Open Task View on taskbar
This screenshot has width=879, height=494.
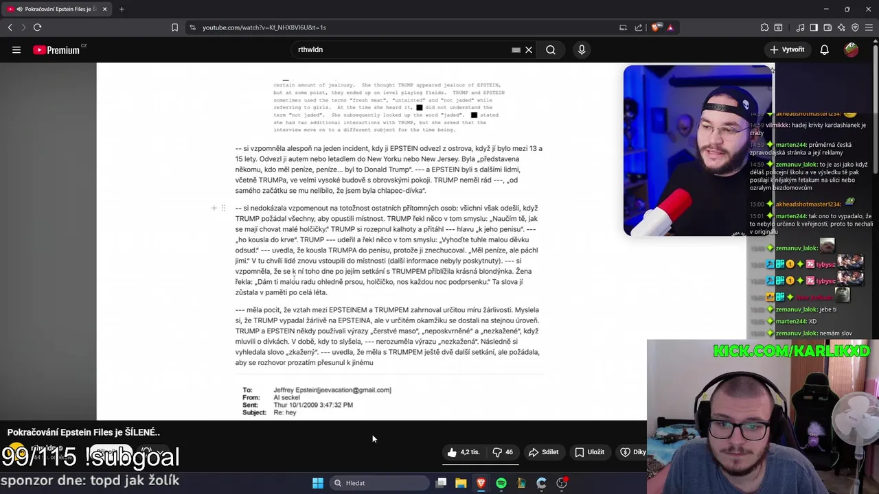[x=442, y=483]
